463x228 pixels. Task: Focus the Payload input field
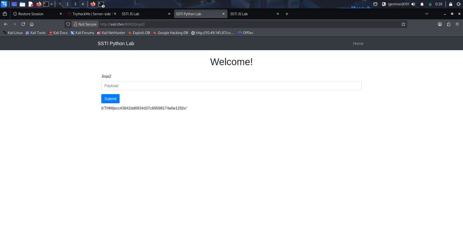(x=231, y=86)
